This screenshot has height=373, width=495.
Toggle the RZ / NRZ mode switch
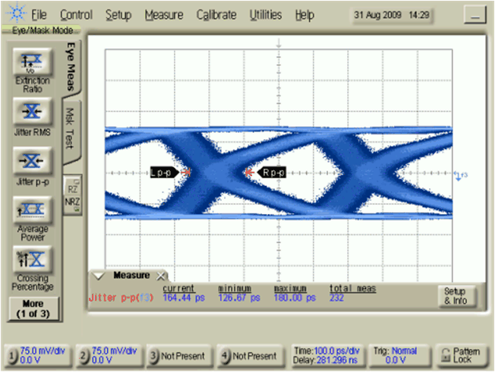(x=73, y=195)
